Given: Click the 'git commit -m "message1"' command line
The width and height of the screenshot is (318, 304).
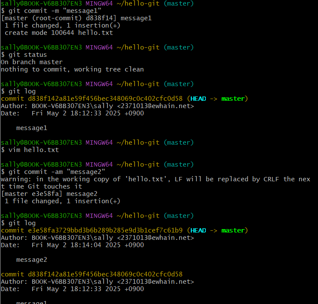Looking at the screenshot, I should tap(51, 11).
